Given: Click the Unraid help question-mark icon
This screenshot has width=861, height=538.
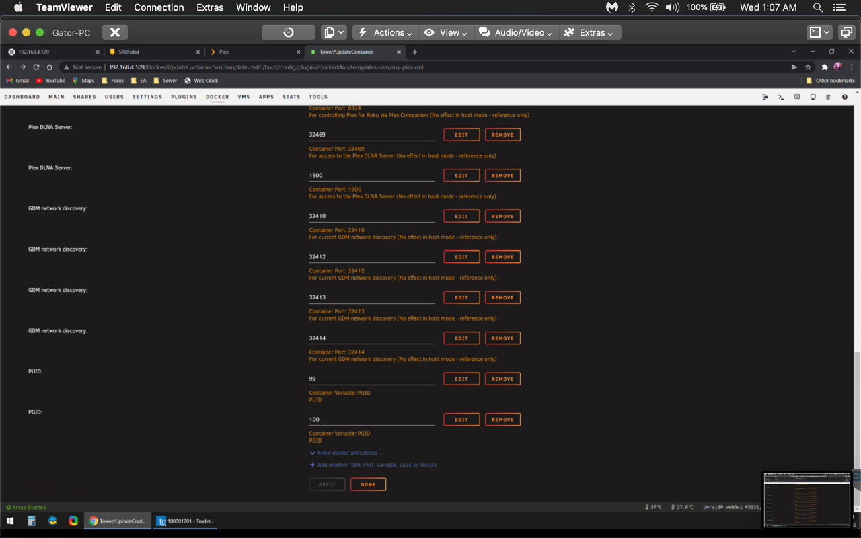Looking at the screenshot, I should click(845, 96).
